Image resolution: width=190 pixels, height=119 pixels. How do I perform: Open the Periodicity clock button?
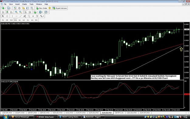click(x=40, y=12)
